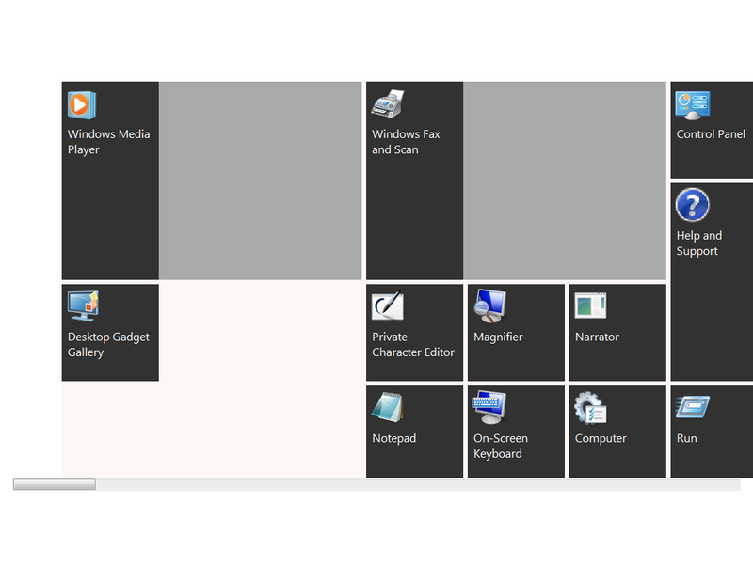This screenshot has width=753, height=564.
Task: Click the On-Screen Keyboard icon
Action: point(489,407)
